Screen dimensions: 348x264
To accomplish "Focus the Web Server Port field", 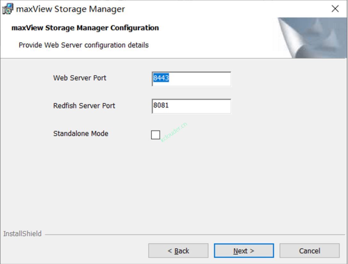I will click(x=191, y=79).
